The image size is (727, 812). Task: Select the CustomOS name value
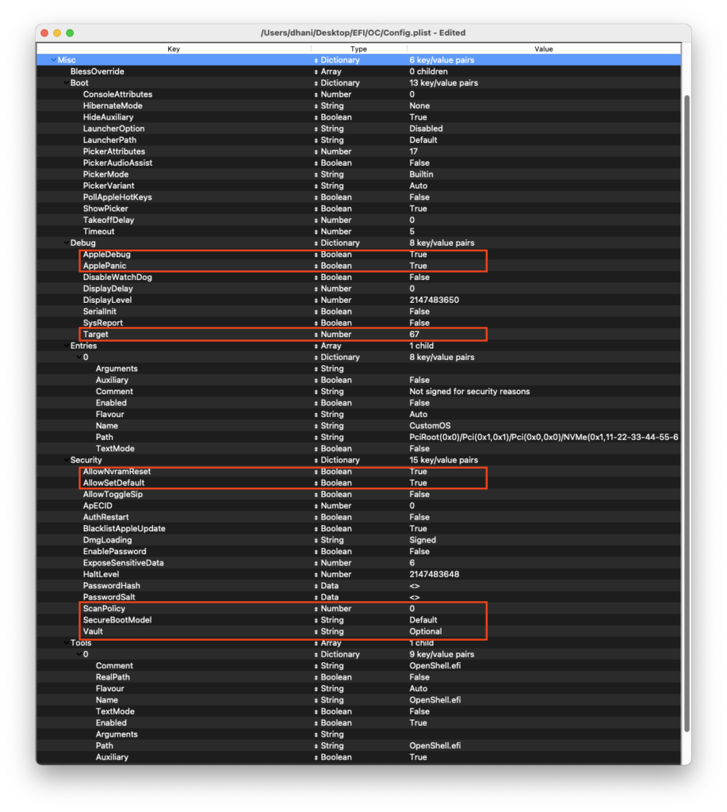coord(430,425)
